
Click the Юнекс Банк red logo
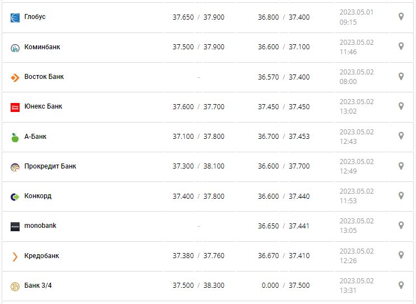point(15,107)
